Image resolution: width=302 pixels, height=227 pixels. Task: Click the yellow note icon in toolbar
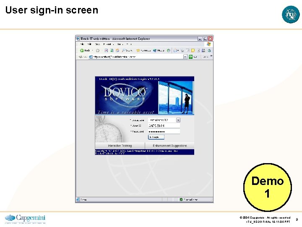pos(193,50)
